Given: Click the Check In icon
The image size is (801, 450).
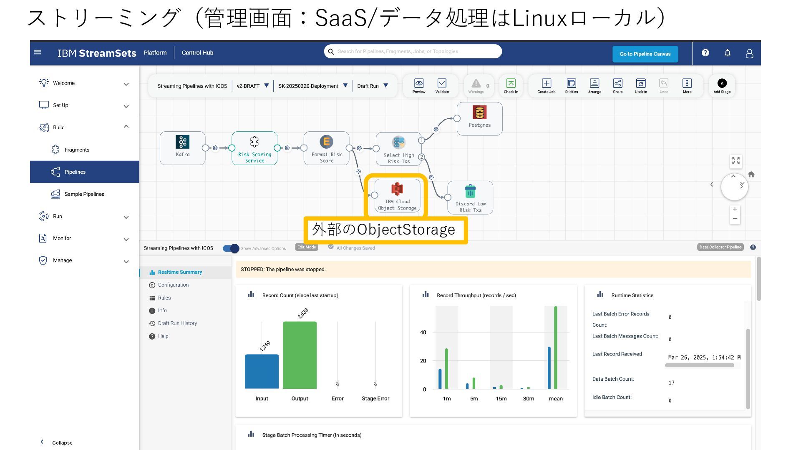Looking at the screenshot, I should 511,83.
